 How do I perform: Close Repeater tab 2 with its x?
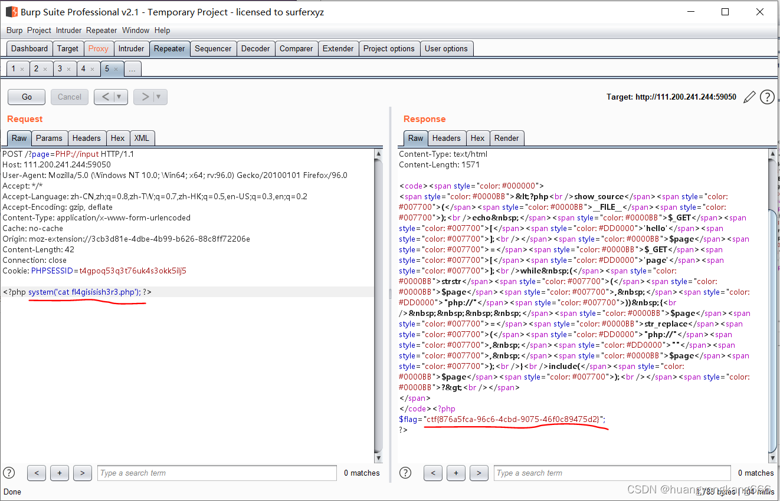click(45, 70)
